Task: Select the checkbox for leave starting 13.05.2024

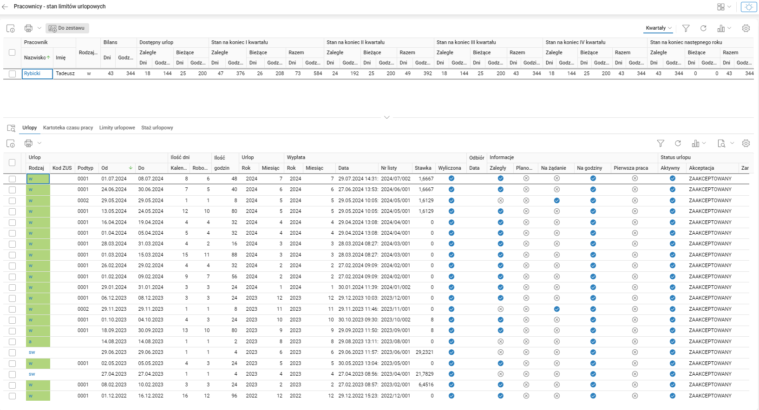Action: tap(12, 211)
